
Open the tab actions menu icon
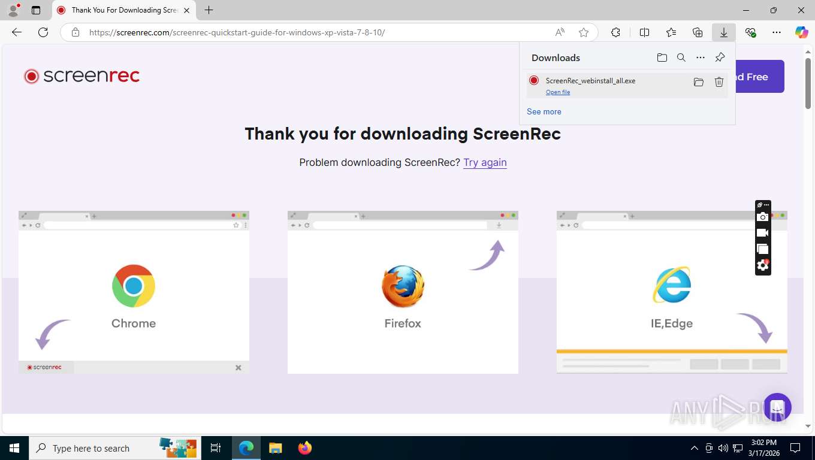[36, 10]
